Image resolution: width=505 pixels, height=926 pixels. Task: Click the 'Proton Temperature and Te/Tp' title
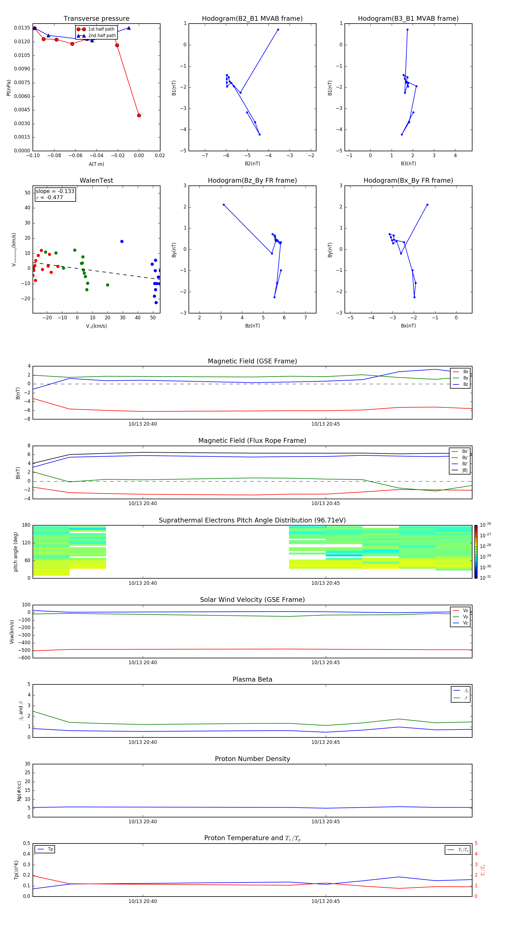(x=252, y=838)
